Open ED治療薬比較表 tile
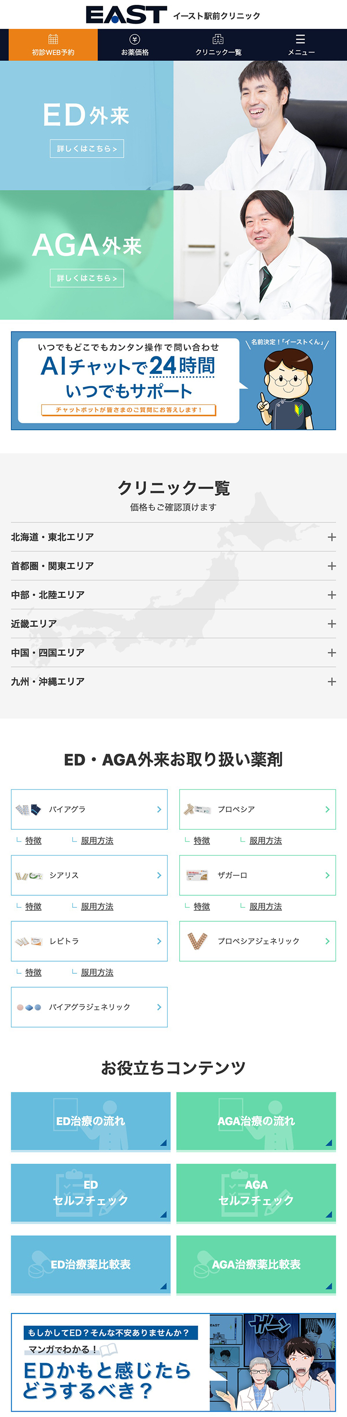Image resolution: width=347 pixels, height=1417 pixels. point(91,1265)
